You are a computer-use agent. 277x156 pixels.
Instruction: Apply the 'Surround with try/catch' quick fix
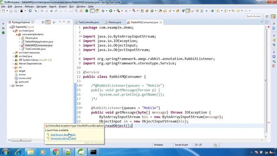tap(63, 138)
